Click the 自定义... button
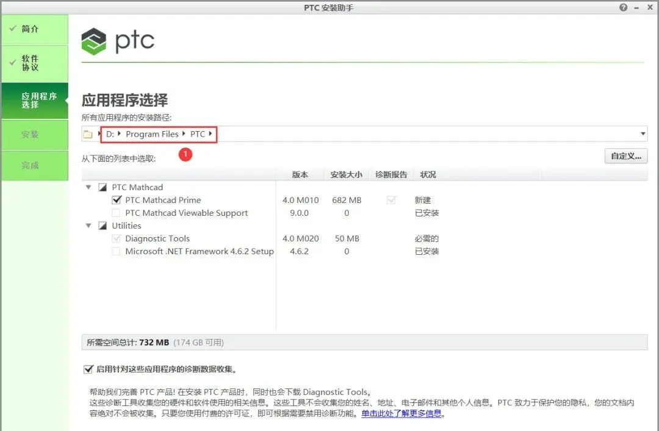 [x=626, y=156]
